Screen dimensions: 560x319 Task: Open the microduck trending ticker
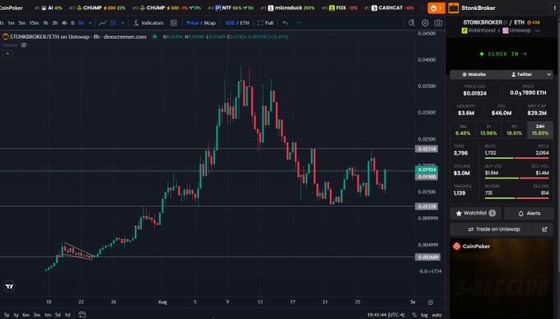point(288,8)
